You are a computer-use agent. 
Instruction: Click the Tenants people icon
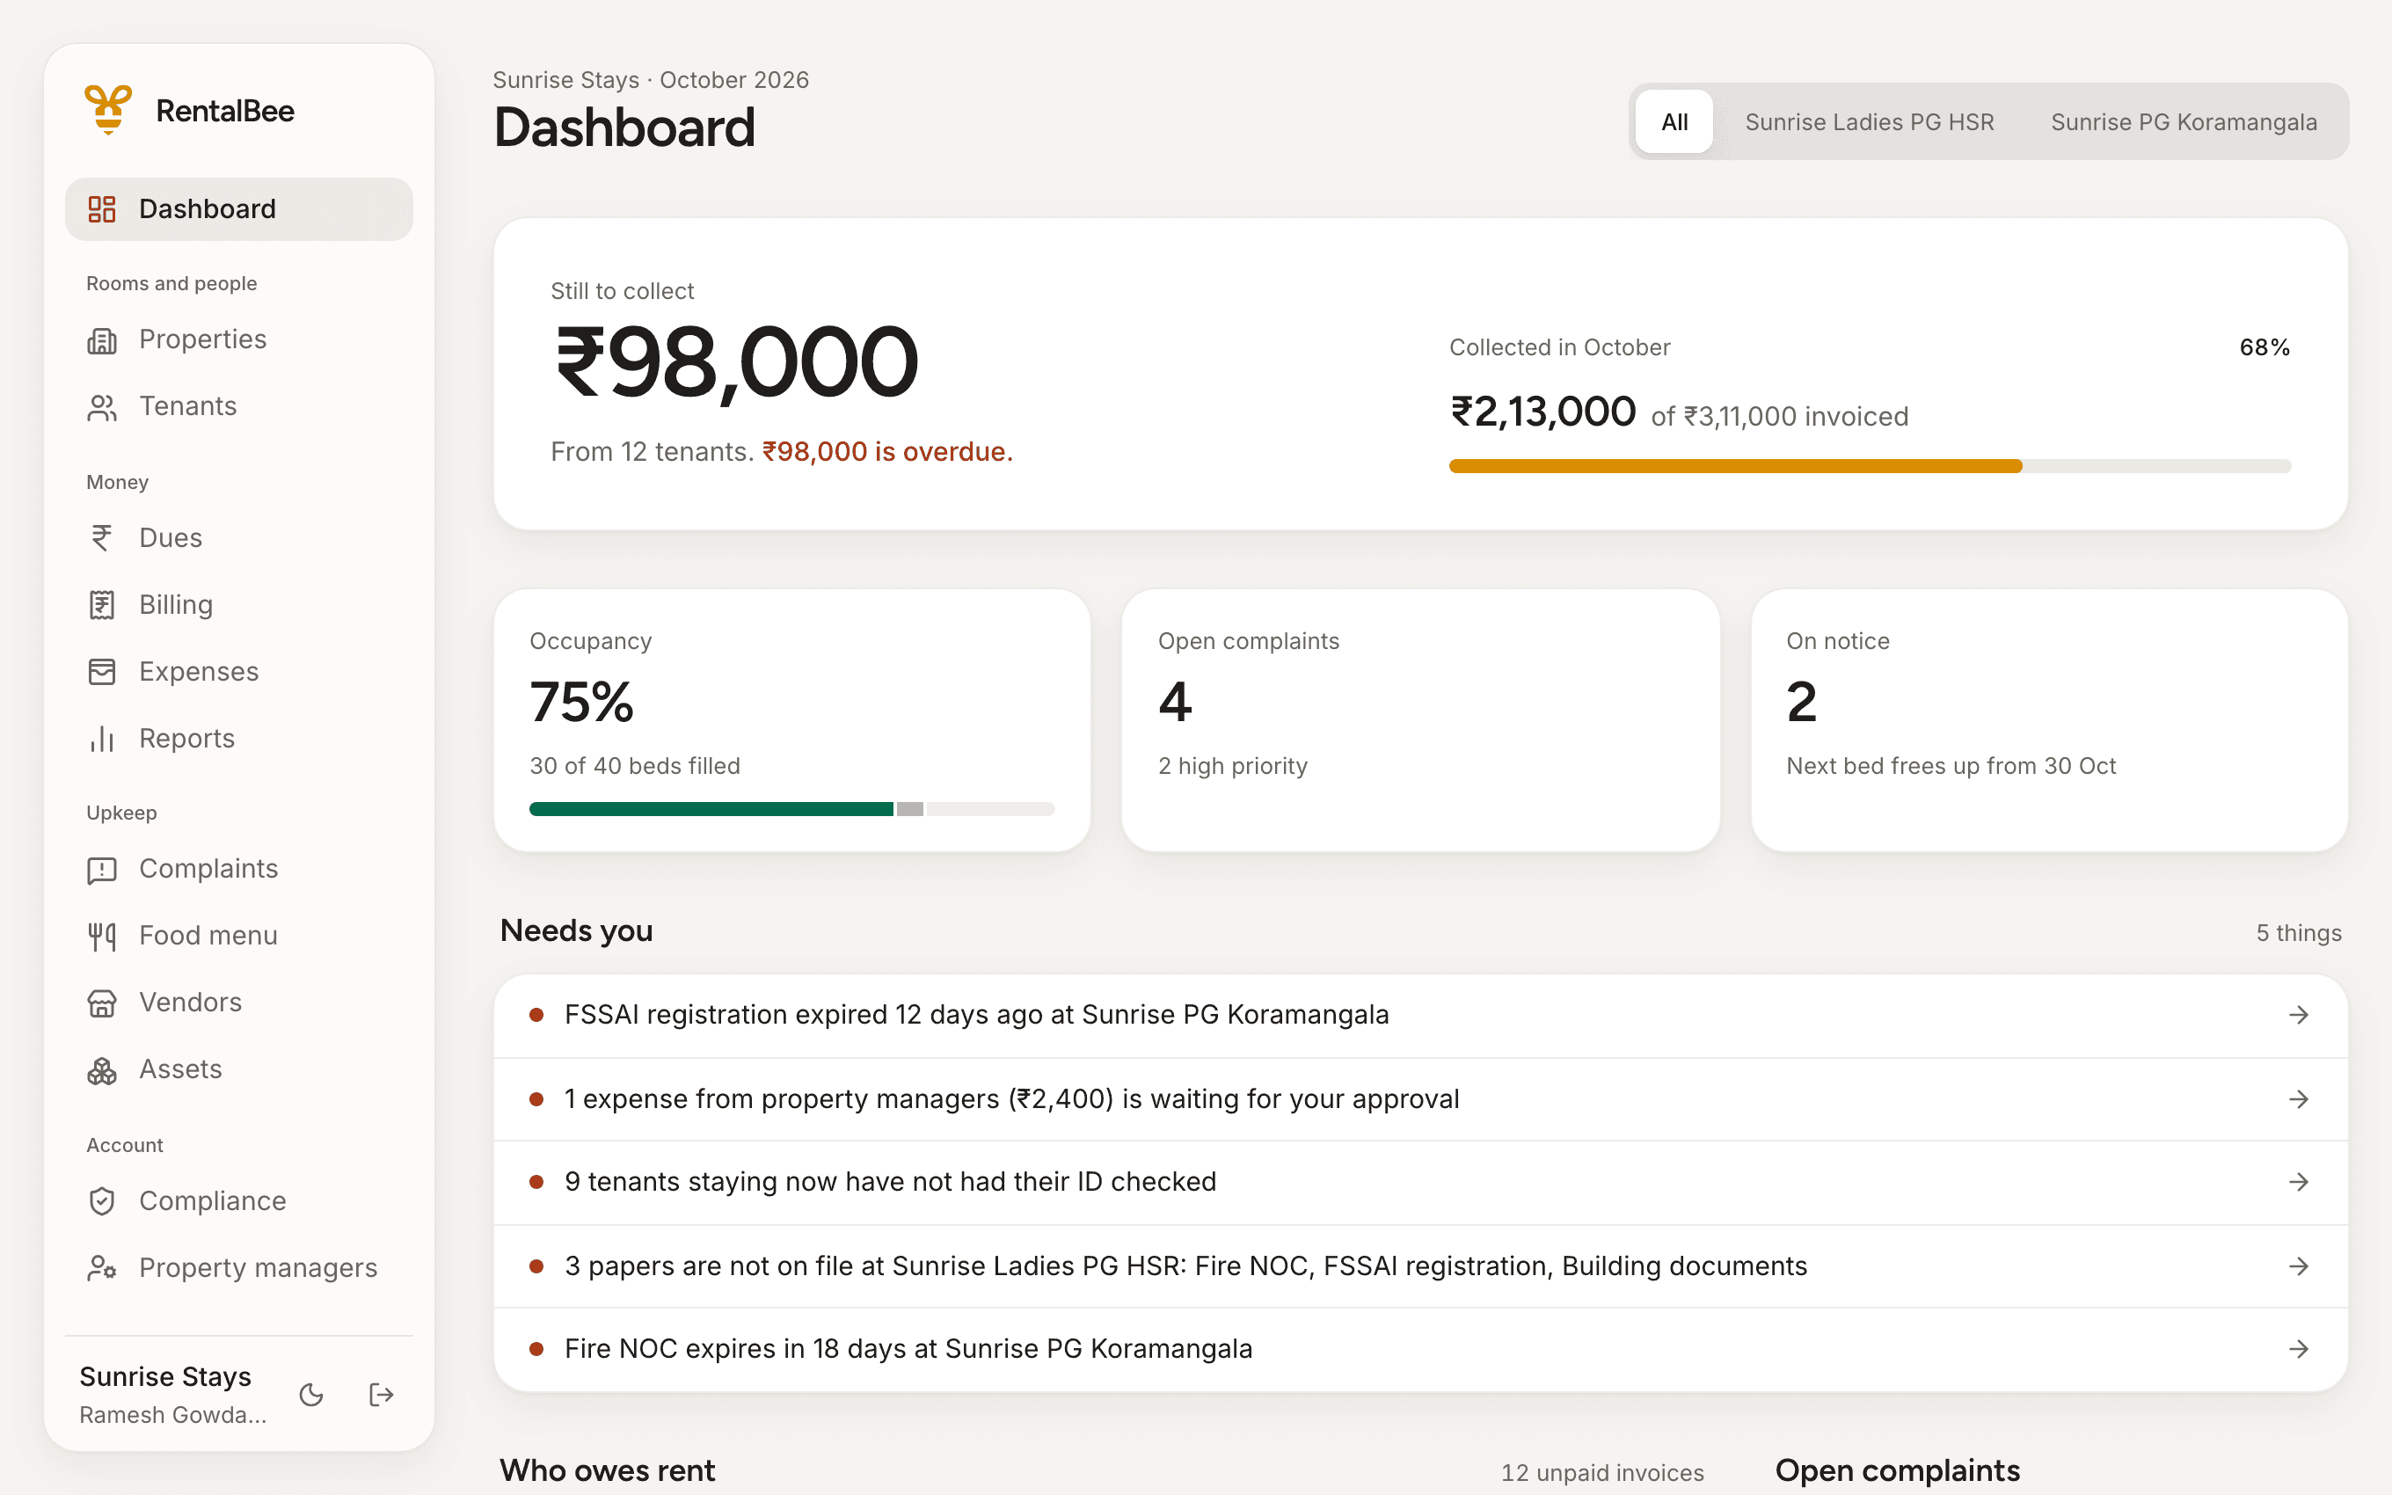(102, 407)
